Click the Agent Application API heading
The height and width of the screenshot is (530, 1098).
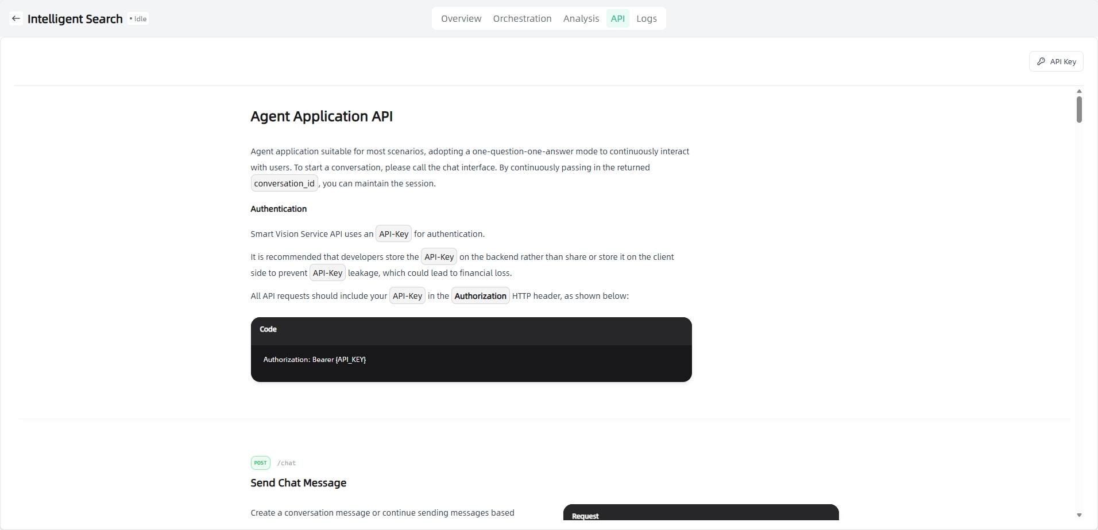[x=322, y=116]
